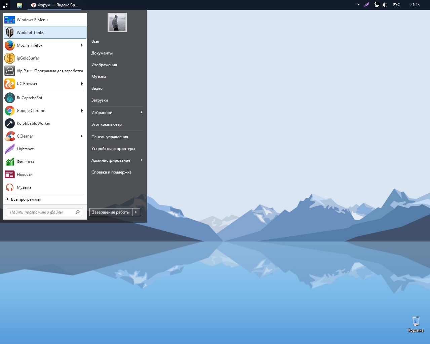Switch to the Форум Яндекс Браузер taskbar button

[x=55, y=5]
